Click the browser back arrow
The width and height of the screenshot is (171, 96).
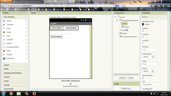(3, 6)
